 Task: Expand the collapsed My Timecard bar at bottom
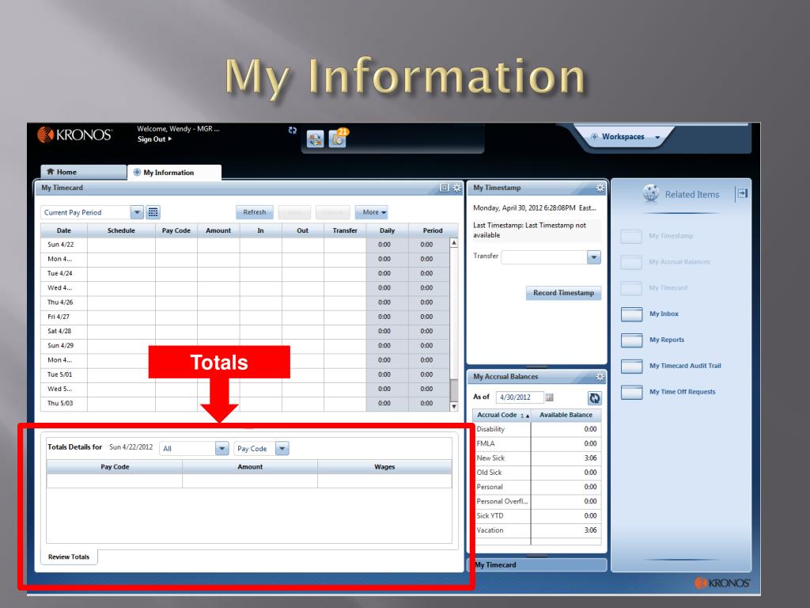click(536, 564)
